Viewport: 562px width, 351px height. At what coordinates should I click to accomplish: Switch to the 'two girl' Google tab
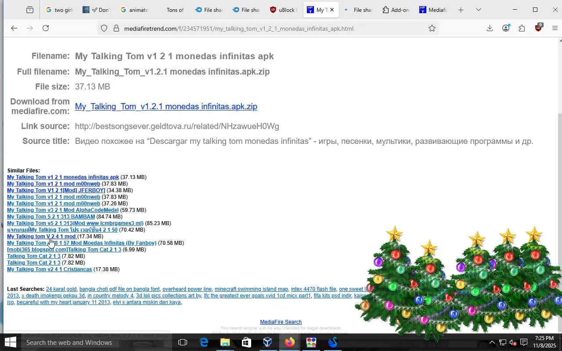pyautogui.click(x=59, y=10)
